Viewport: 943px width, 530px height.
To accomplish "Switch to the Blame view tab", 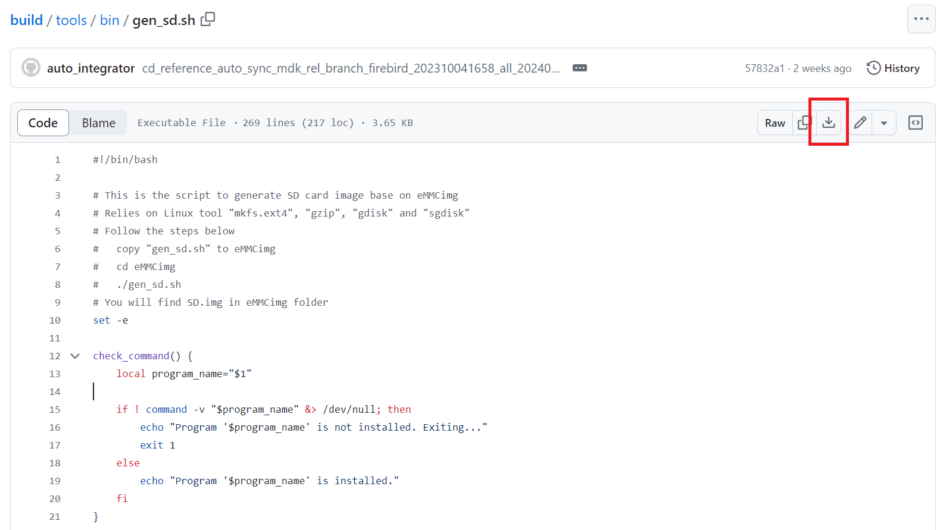I will point(99,123).
